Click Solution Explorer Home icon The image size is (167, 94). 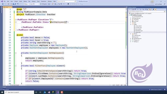(x=133, y=9)
